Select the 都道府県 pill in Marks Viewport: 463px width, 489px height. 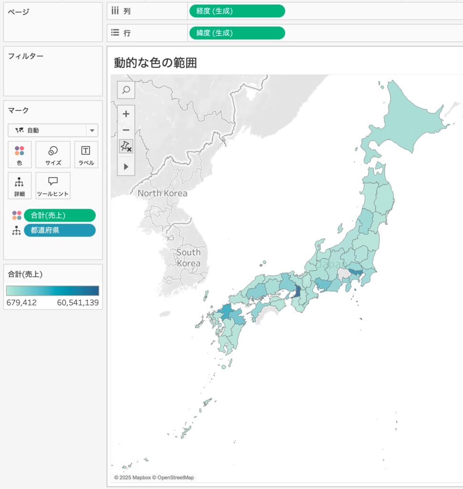60,231
